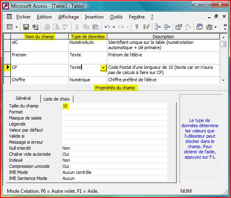The width and height of the screenshot is (231, 198).
Task: Click the Undo arrow icon
Action: pyautogui.click(x=107, y=27)
